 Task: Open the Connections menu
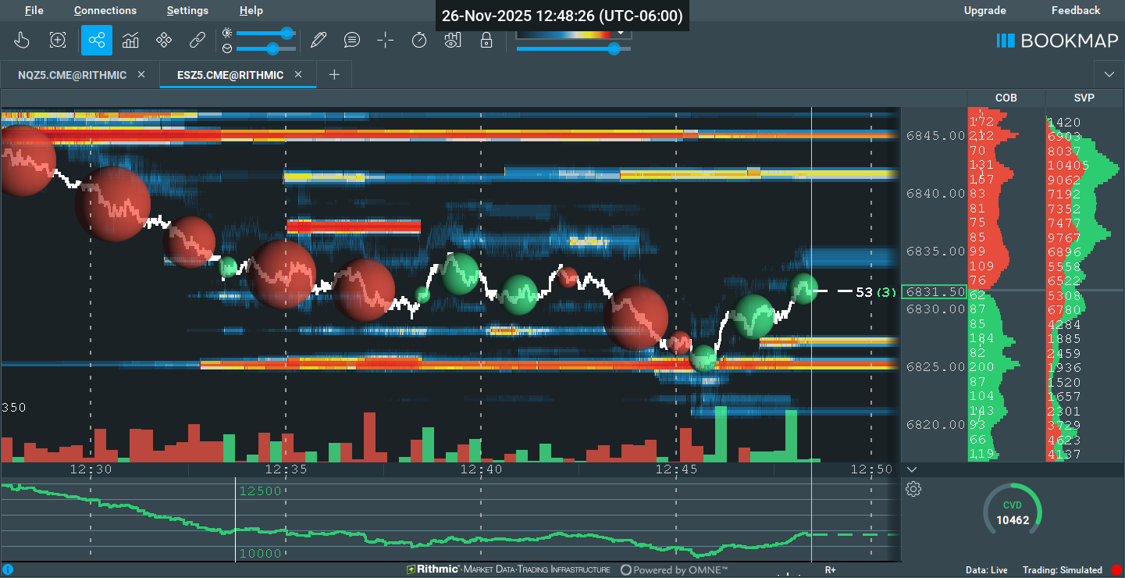coord(105,10)
